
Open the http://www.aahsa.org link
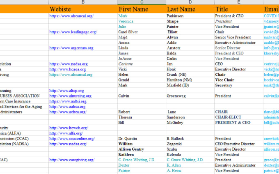(x=67, y=106)
